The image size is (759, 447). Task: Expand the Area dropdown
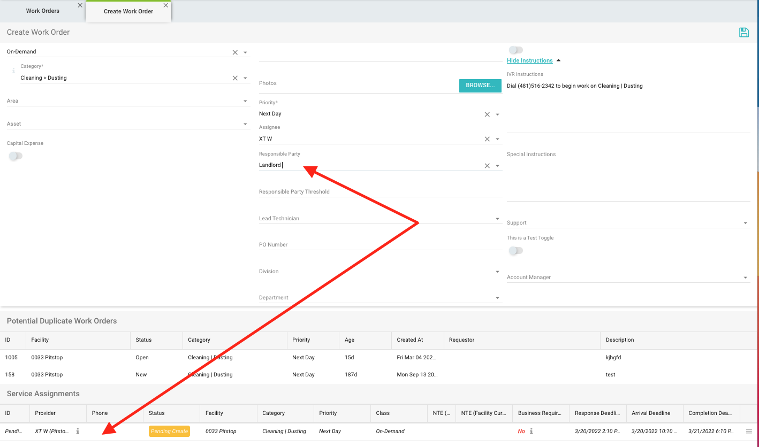pos(245,101)
